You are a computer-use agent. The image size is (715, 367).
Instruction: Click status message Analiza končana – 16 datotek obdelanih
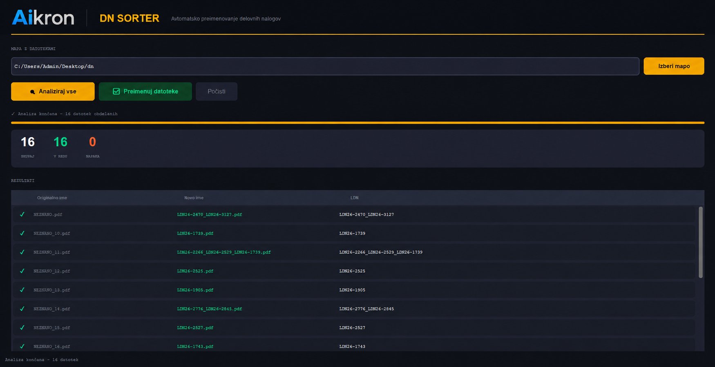pos(65,114)
